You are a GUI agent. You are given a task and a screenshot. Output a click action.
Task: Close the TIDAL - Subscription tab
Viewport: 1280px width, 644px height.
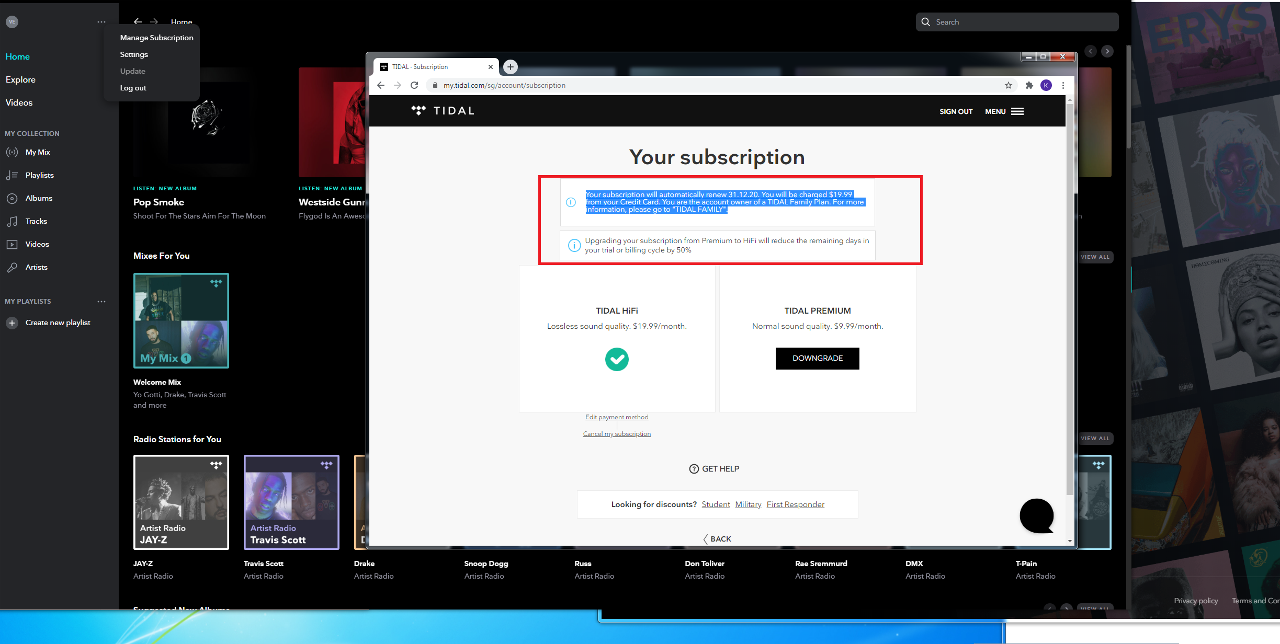491,67
